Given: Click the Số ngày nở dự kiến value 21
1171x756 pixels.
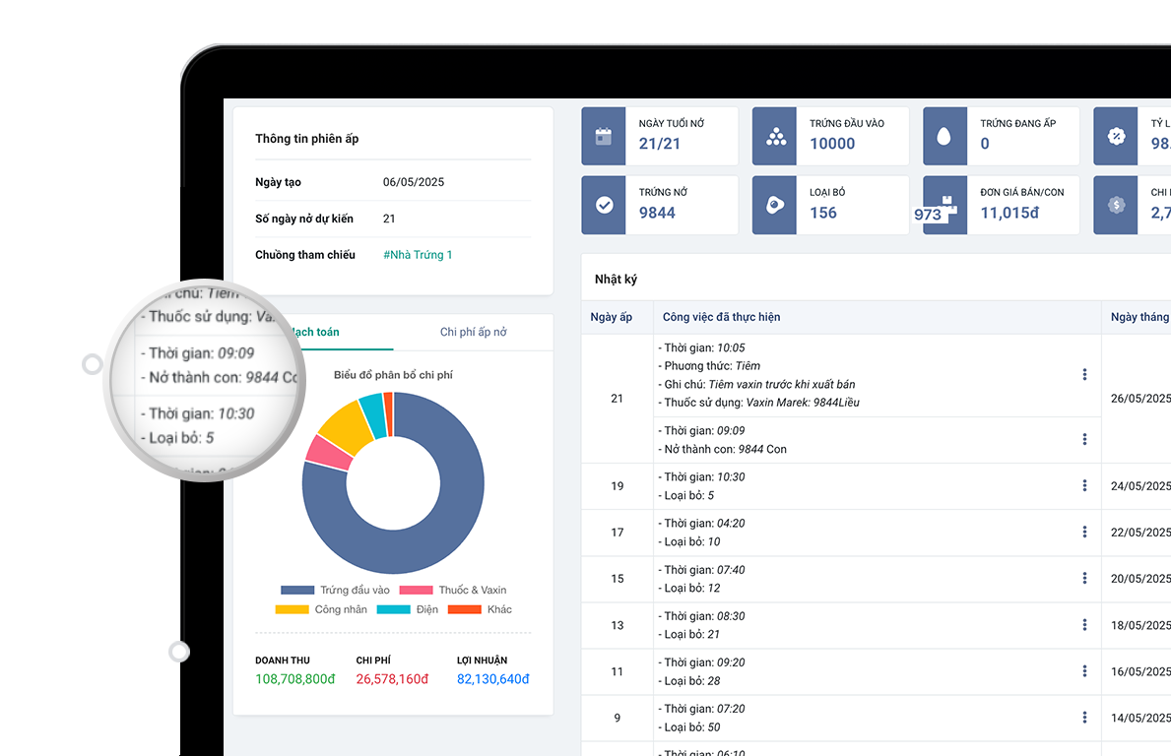Looking at the screenshot, I should 389,219.
